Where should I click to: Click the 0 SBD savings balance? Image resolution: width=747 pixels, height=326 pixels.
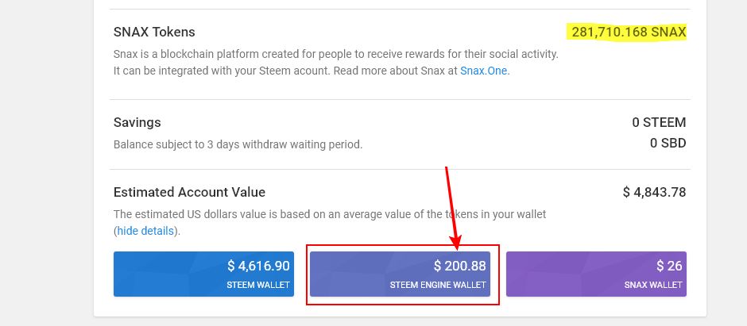[668, 144]
